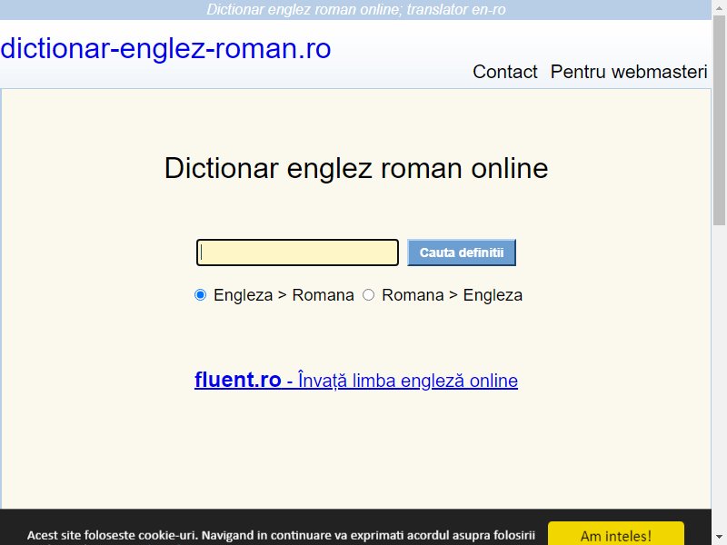Viewport: 727px width, 545px height.
Task: Open fluent.ro learn English online link
Action: point(356,380)
